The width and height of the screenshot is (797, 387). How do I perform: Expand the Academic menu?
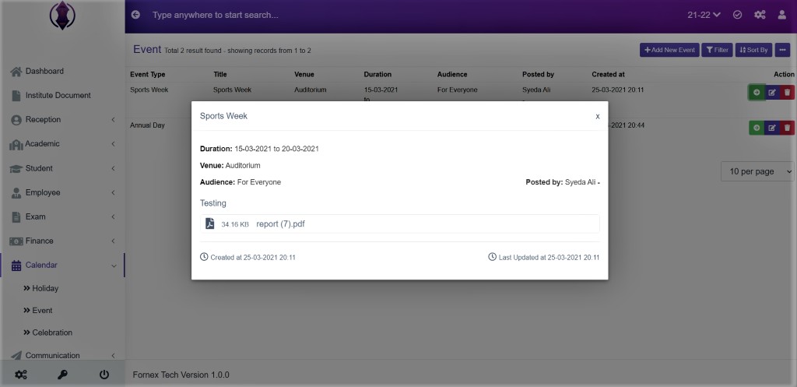62,144
